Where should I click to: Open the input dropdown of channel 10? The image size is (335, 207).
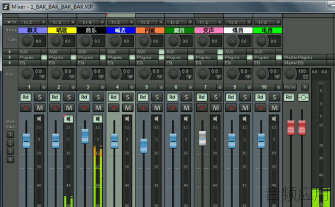click(278, 22)
